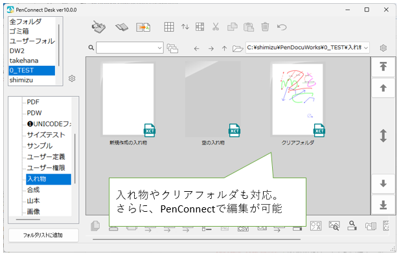Click フォルダリストに追加 button
This screenshot has height=257, width=401.
tap(43, 235)
